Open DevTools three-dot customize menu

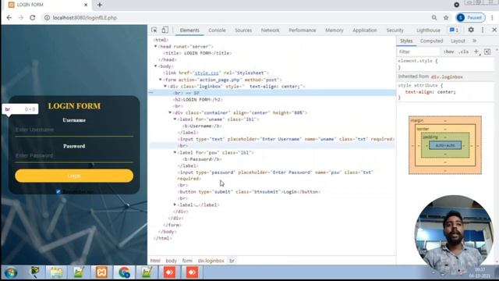point(483,30)
